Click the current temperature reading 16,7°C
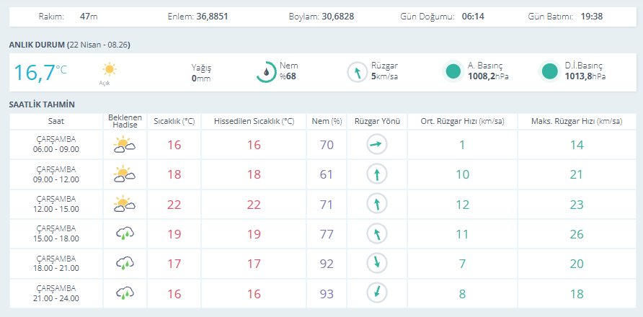Image resolution: width=643 pixels, height=317 pixels. click(40, 71)
